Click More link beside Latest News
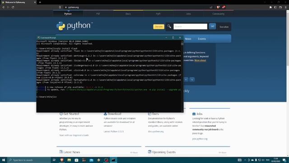 pyautogui.click(x=134, y=153)
